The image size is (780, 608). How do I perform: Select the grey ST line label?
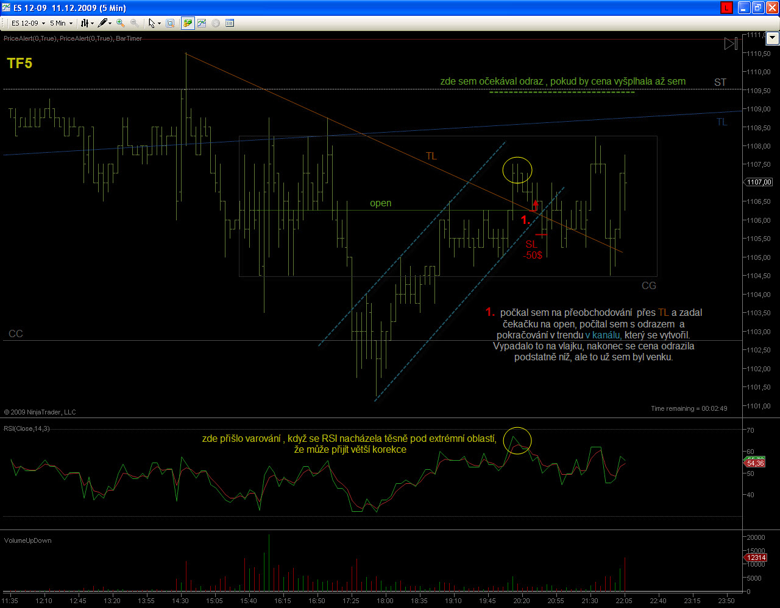pyautogui.click(x=720, y=82)
